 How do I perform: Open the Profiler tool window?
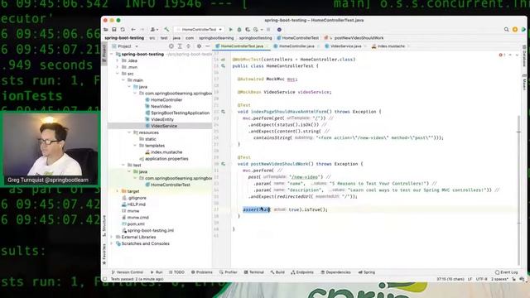click(x=229, y=272)
